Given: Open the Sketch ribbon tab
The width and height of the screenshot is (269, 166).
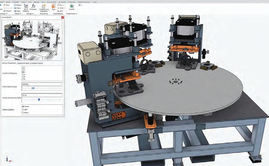Looking at the screenshot, I should coord(8,2).
